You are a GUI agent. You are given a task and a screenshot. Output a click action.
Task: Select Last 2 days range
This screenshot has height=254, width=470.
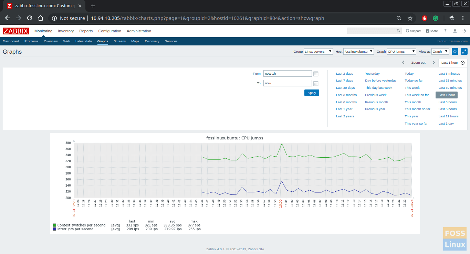344,74
